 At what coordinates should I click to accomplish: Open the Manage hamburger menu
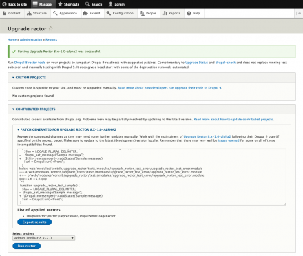tap(42, 4)
